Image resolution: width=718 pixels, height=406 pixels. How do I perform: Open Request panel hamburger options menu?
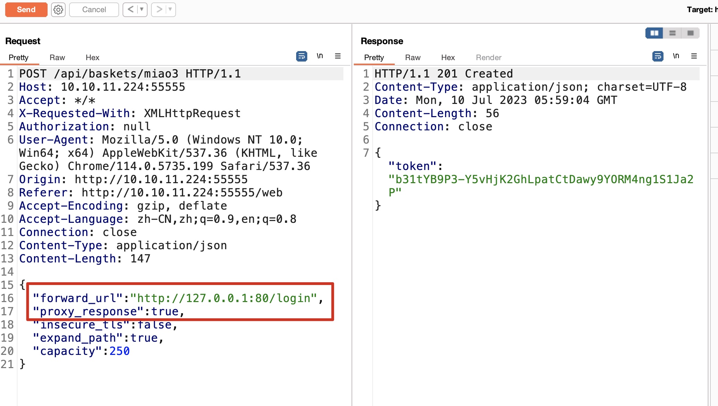pos(337,56)
